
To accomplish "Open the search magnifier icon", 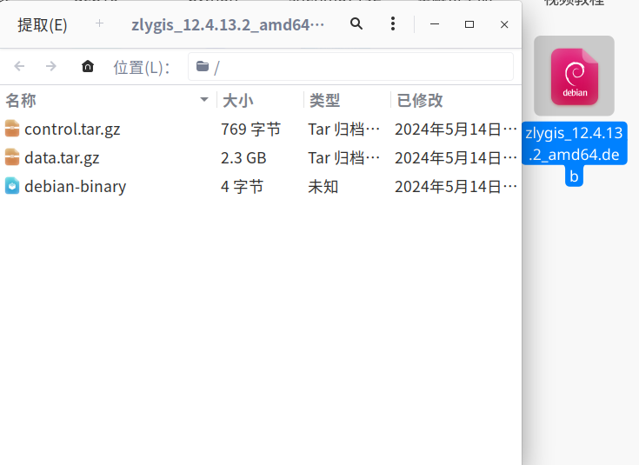I will pos(356,24).
